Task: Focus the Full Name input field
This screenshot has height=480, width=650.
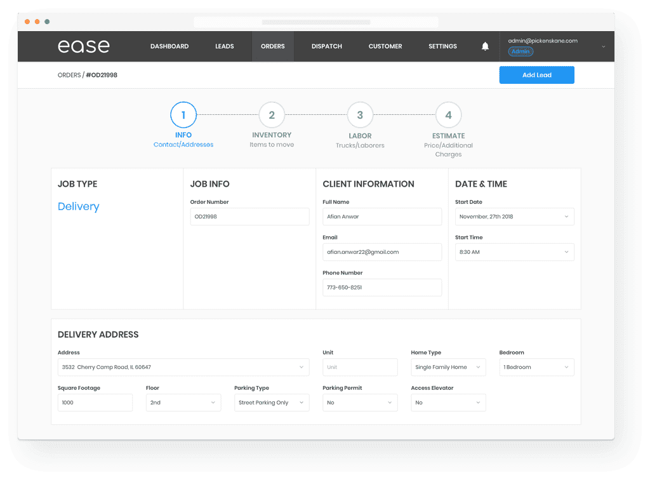Action: point(381,217)
